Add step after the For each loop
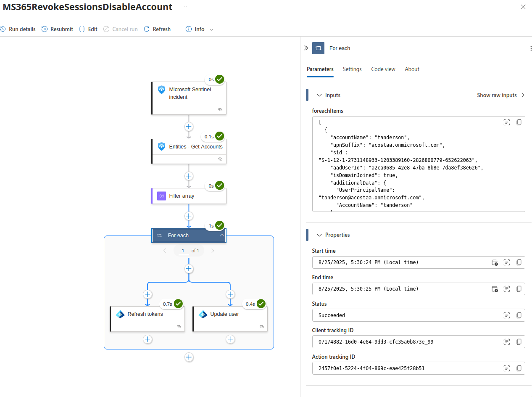Screen dimensions: 532x397 [x=189, y=357]
